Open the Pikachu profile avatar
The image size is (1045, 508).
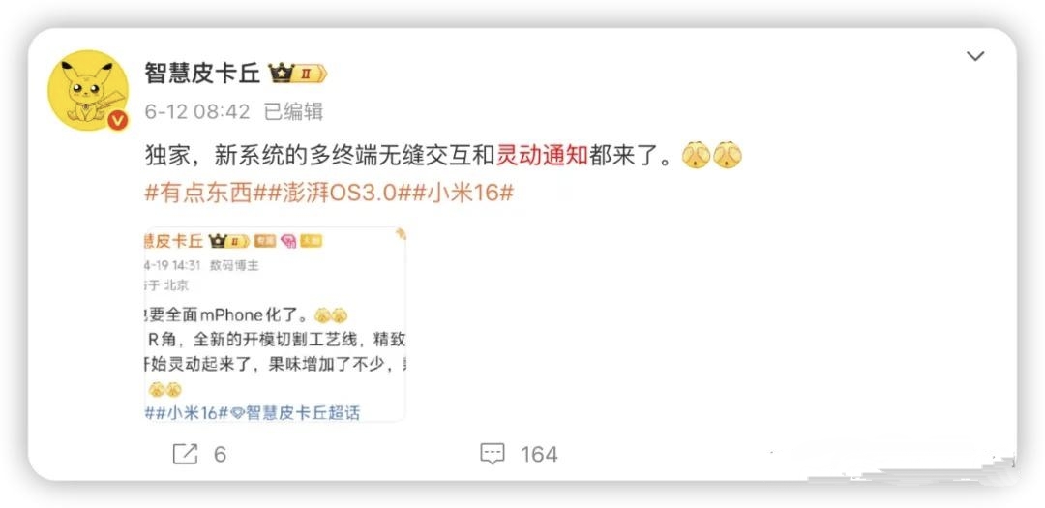click(87, 90)
